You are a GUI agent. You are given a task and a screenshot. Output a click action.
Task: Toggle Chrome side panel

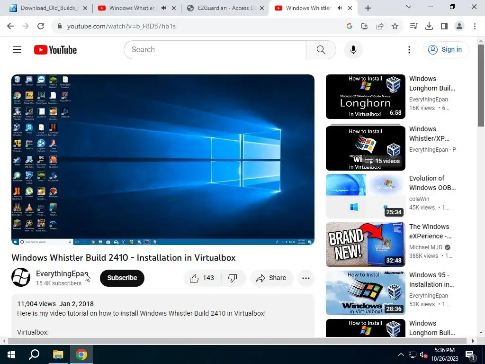point(444,26)
